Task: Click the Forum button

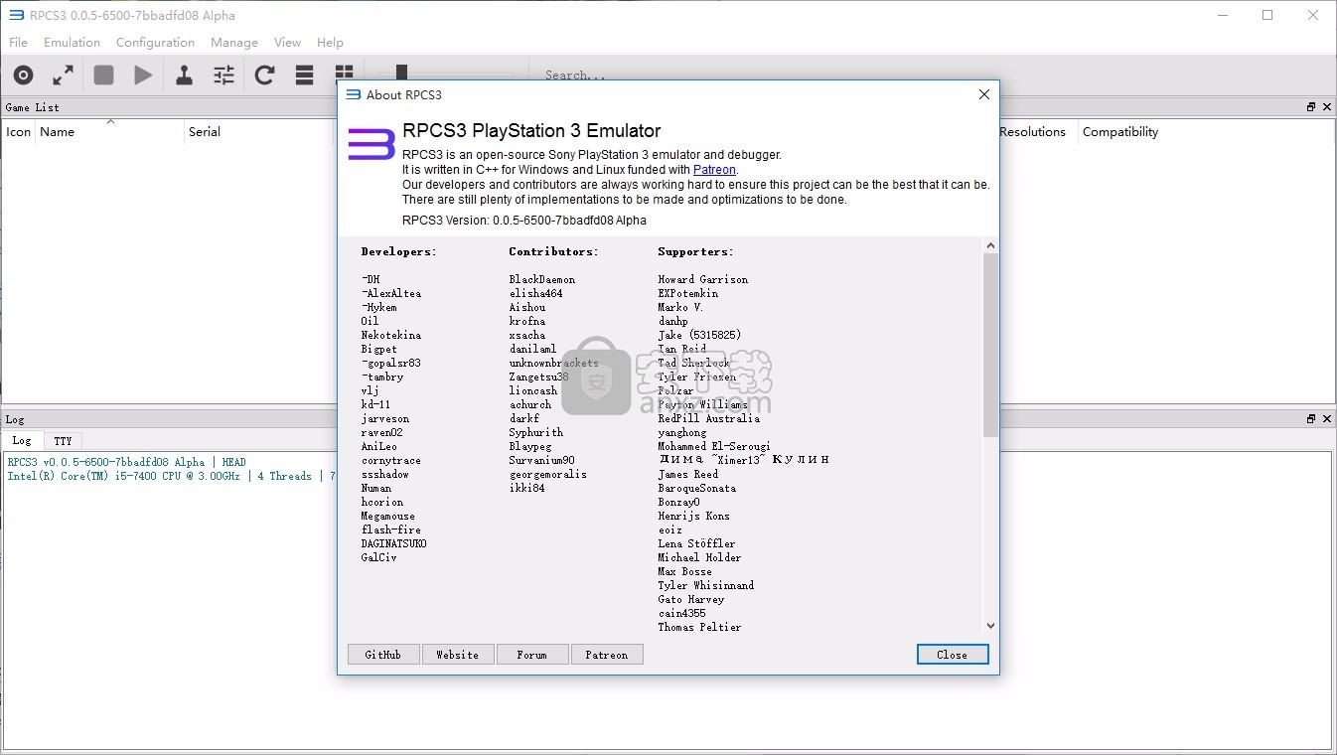Action: (531, 655)
